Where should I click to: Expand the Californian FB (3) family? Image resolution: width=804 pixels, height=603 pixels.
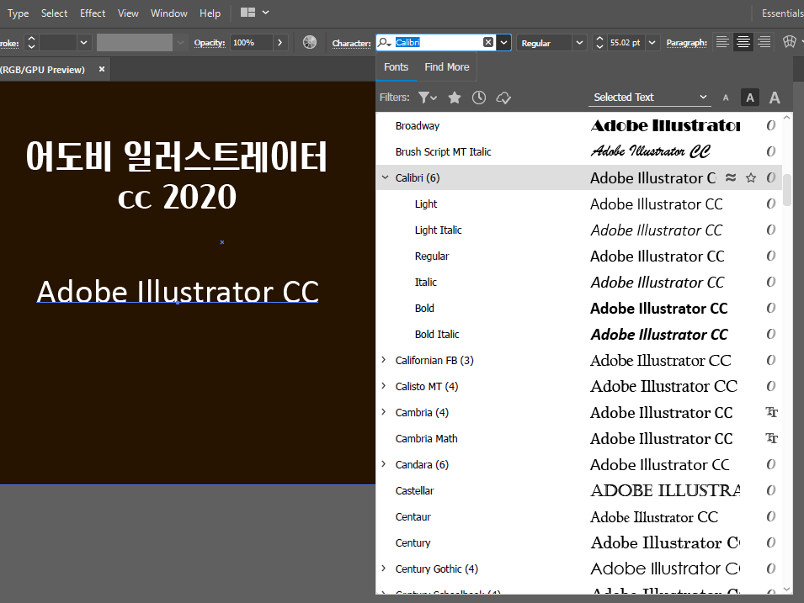click(x=384, y=360)
